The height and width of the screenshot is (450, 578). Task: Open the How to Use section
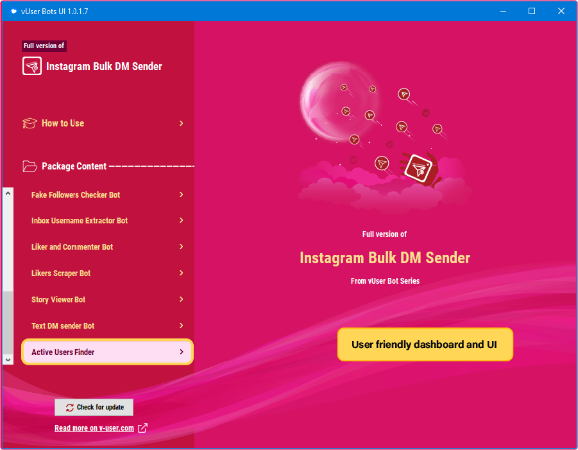click(x=103, y=123)
